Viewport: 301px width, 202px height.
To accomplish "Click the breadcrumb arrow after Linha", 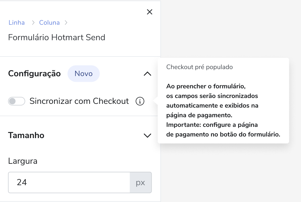I will [x=33, y=23].
